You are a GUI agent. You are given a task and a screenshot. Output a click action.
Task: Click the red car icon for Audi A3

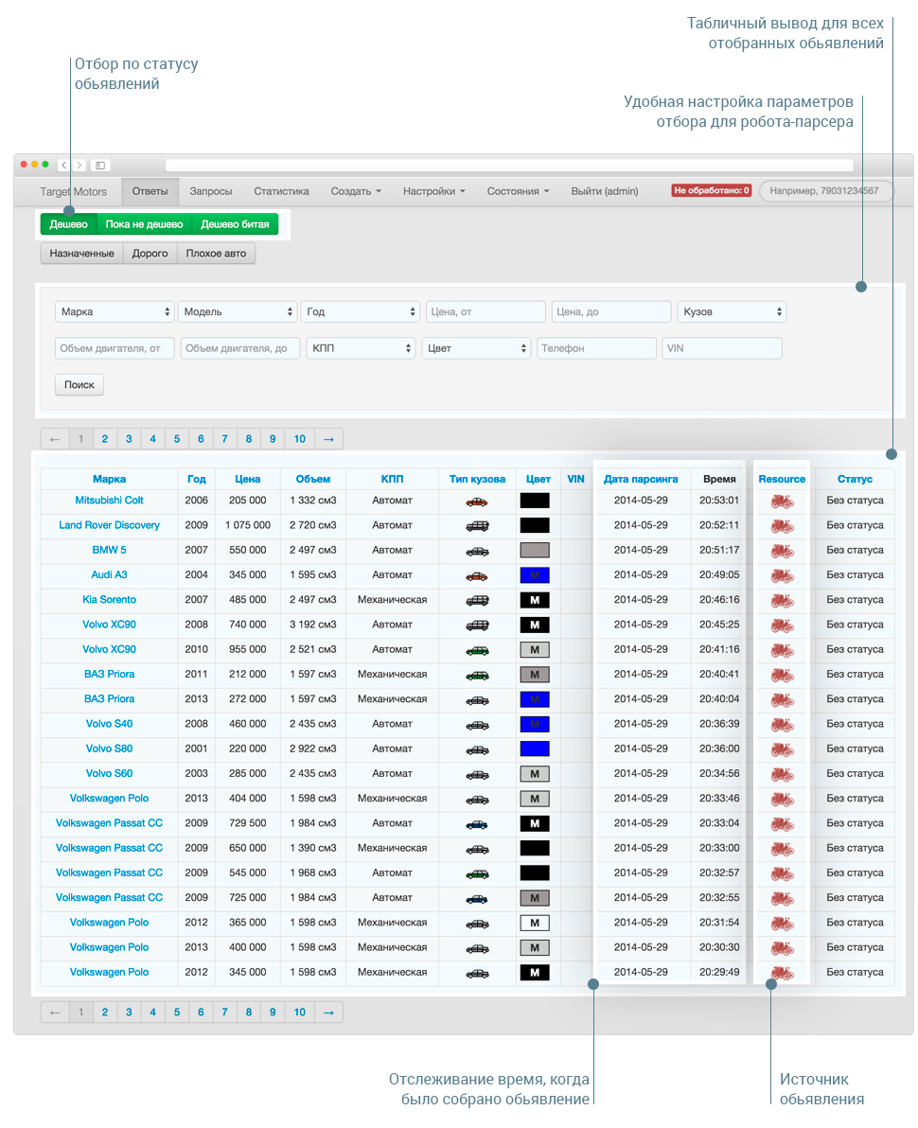(476, 575)
